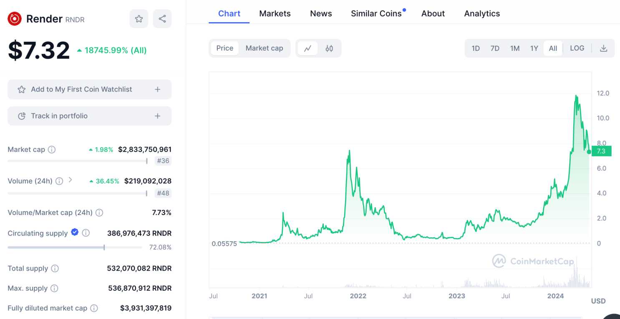Click Volume (24h) info icon

click(x=59, y=181)
